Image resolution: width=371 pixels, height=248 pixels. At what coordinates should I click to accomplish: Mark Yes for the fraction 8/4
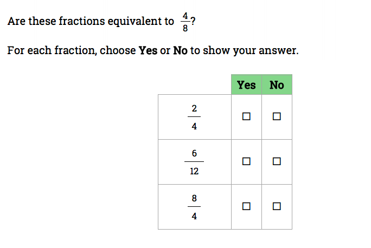[x=247, y=206]
